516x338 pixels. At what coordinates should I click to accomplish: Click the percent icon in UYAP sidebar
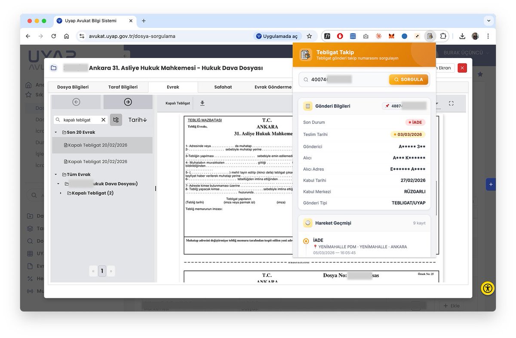tap(30, 278)
